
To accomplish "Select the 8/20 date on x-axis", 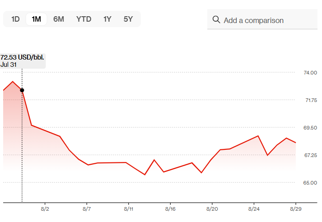I will click(x=212, y=209).
